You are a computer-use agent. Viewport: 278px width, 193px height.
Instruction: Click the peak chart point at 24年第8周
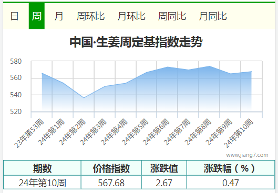(209, 66)
